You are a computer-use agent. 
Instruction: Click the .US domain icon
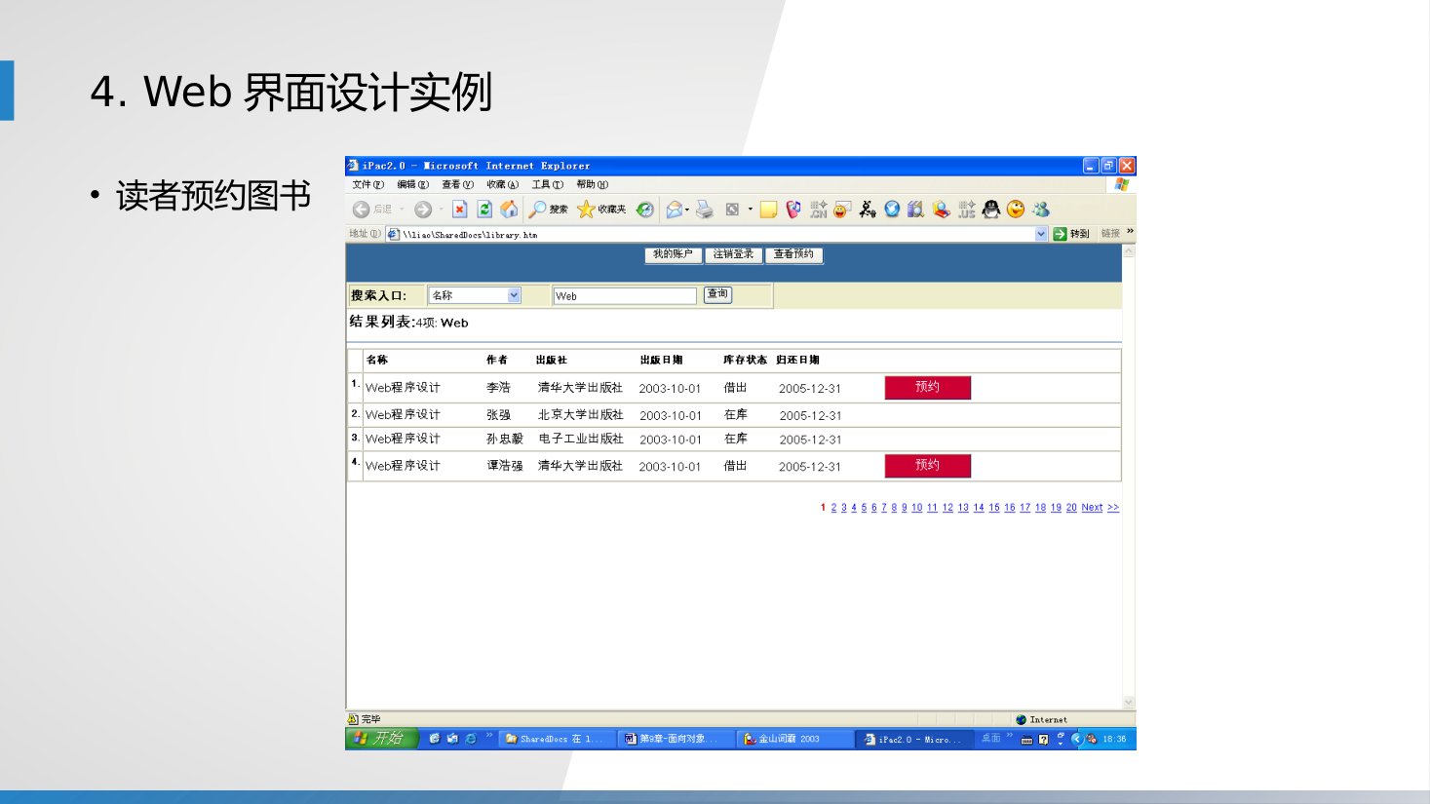[966, 210]
